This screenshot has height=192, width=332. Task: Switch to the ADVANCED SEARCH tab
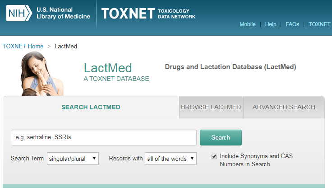284,107
